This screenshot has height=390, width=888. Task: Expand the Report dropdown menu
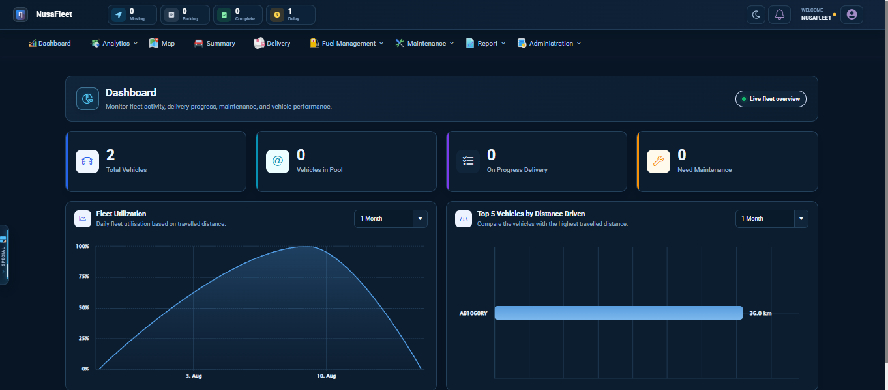(x=486, y=43)
